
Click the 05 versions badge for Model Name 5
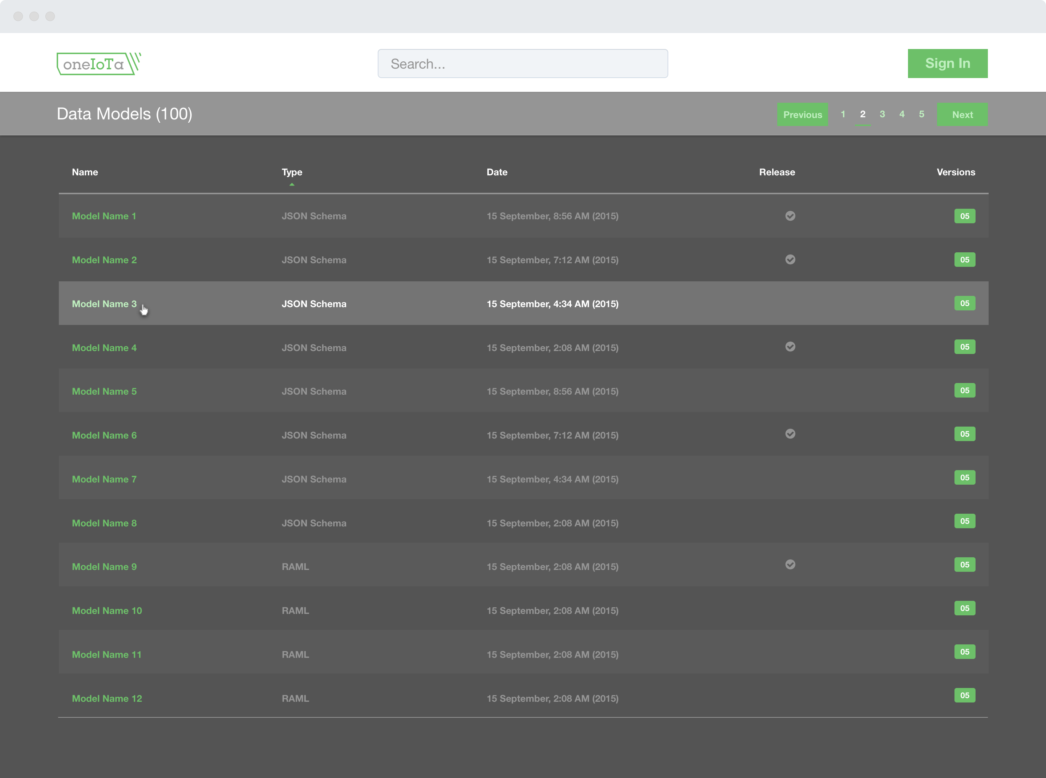[965, 390]
